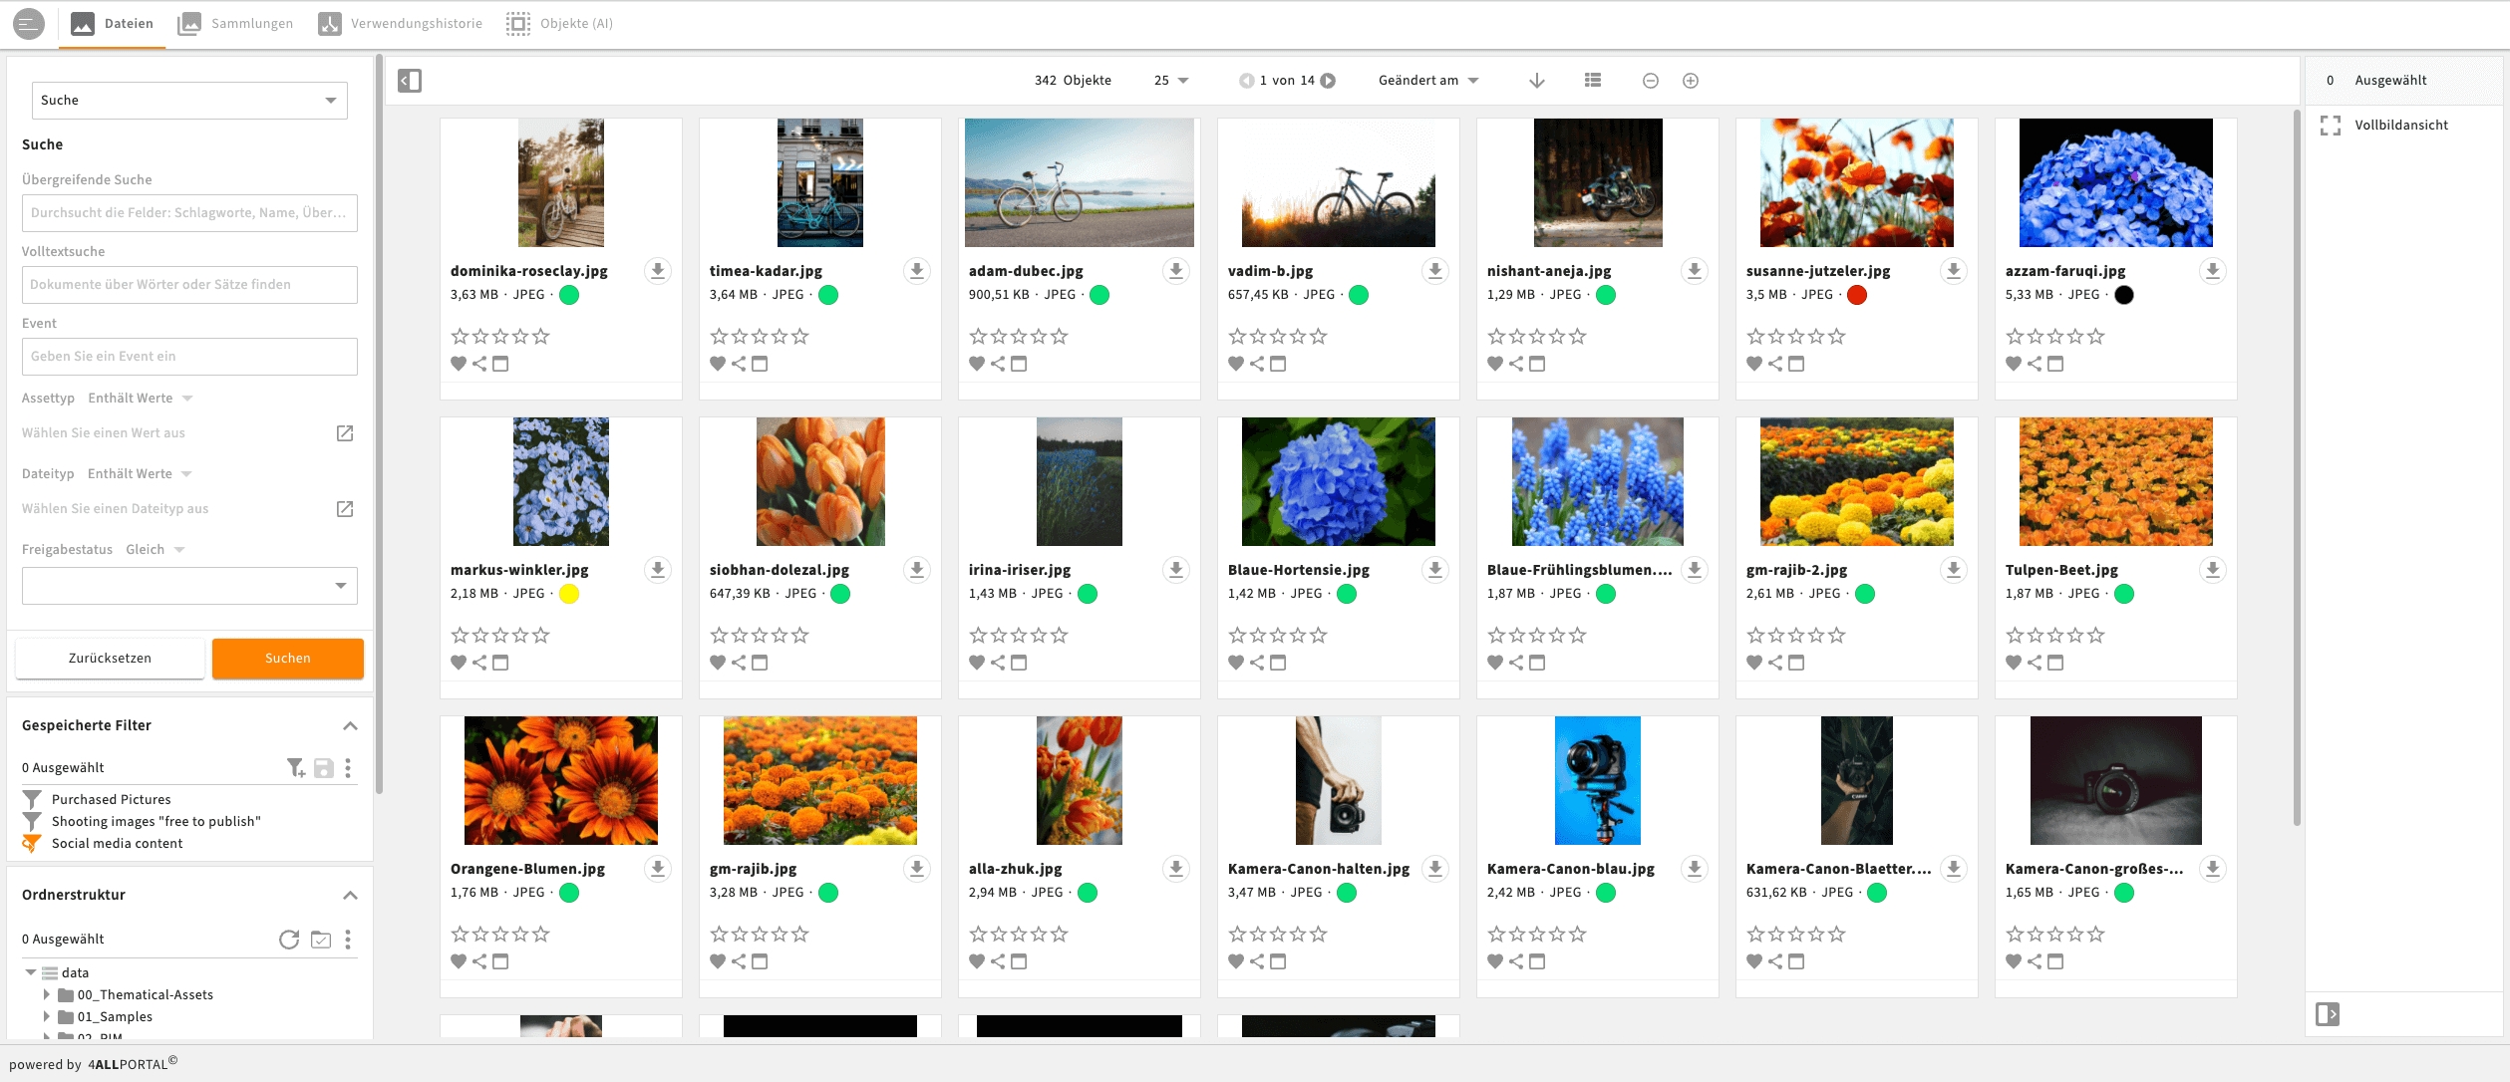Click the red status dot on susanne-jutzeler.jpg
Image resolution: width=2510 pixels, height=1082 pixels.
coord(1856,294)
